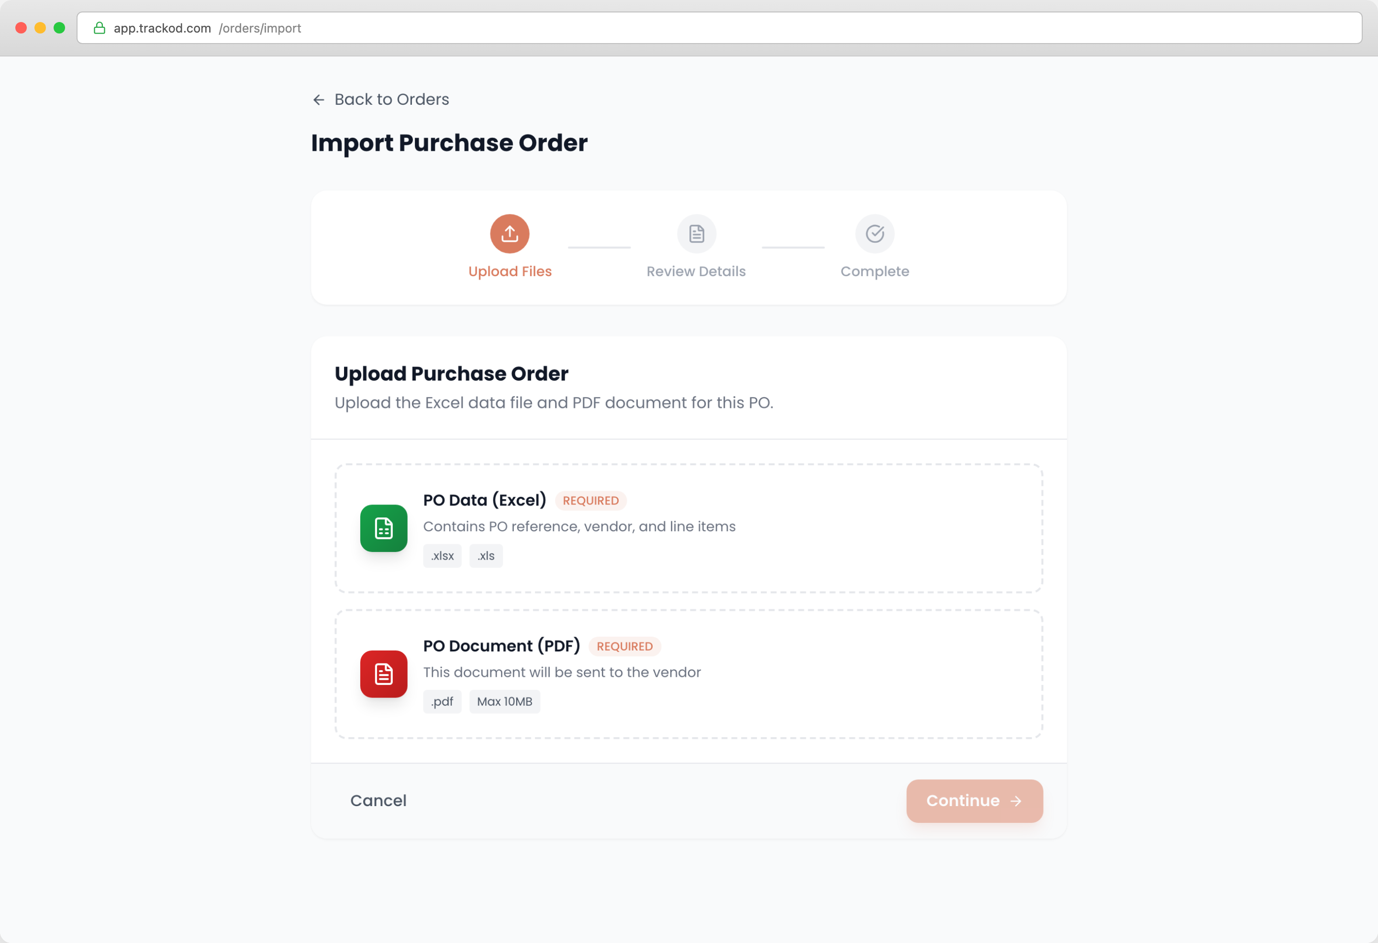Image resolution: width=1378 pixels, height=943 pixels.
Task: Open the Back to Orders link
Action: (x=392, y=99)
